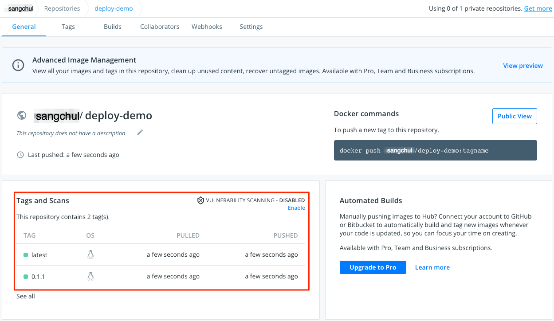The height and width of the screenshot is (321, 554).
Task: Click the 'sangchul/ deploy-demo' repository title
Action: [94, 116]
